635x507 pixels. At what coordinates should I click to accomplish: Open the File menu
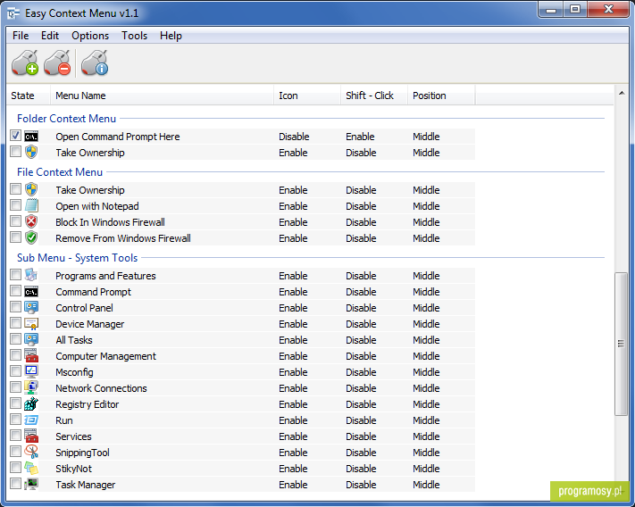click(21, 36)
